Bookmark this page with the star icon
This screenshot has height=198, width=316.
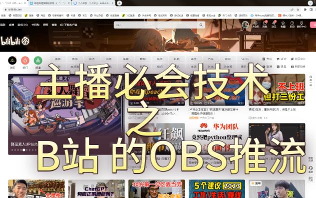point(298,9)
